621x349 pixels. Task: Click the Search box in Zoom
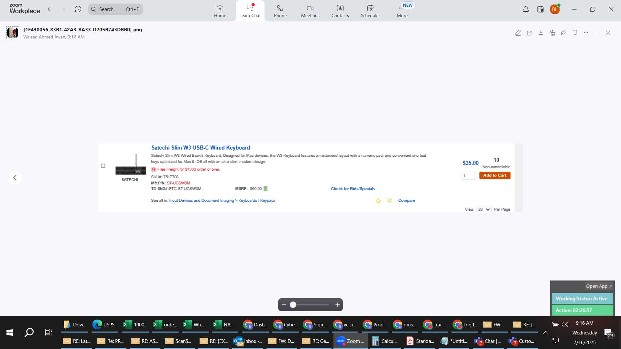tap(115, 9)
